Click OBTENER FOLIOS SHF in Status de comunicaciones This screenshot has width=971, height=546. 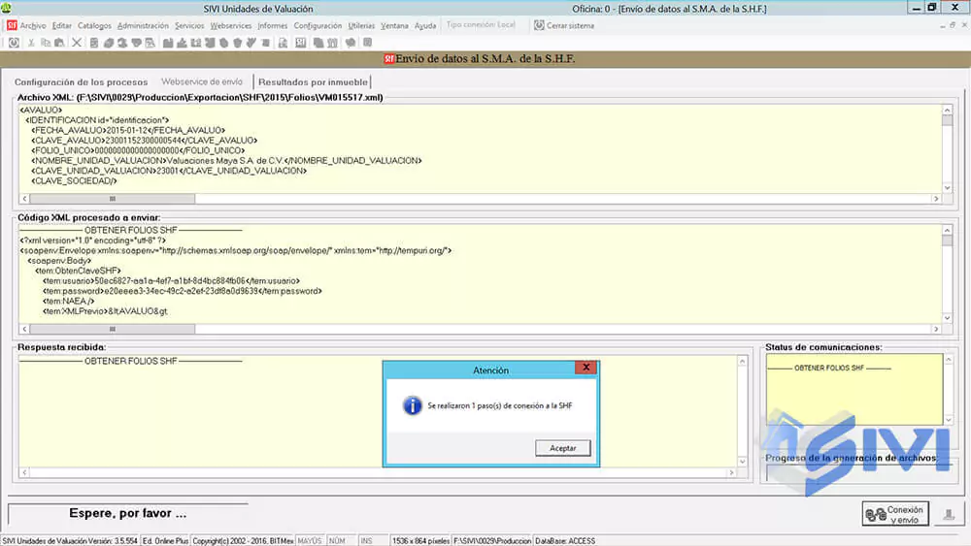829,368
